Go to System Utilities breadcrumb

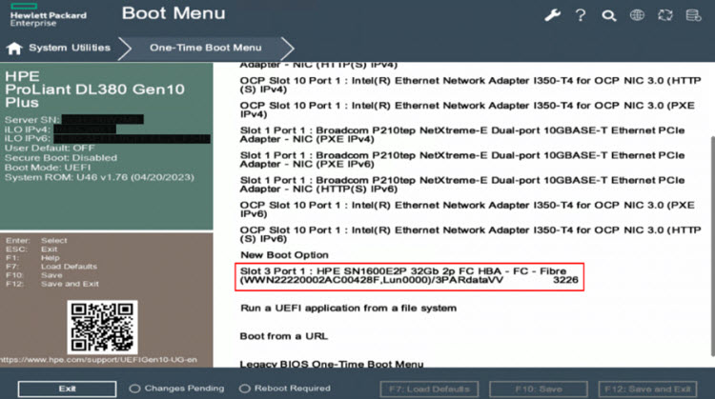tap(69, 48)
